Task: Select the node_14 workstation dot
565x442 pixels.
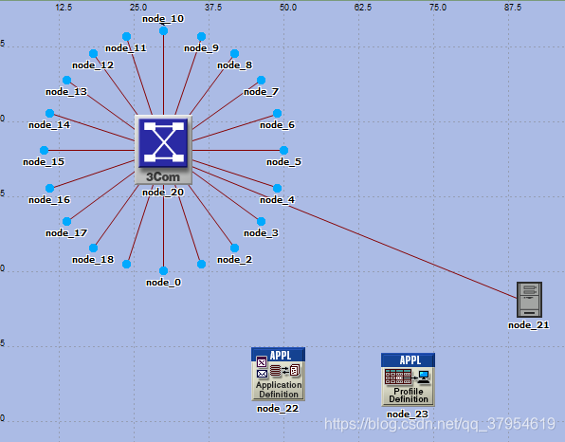Action: [49, 114]
